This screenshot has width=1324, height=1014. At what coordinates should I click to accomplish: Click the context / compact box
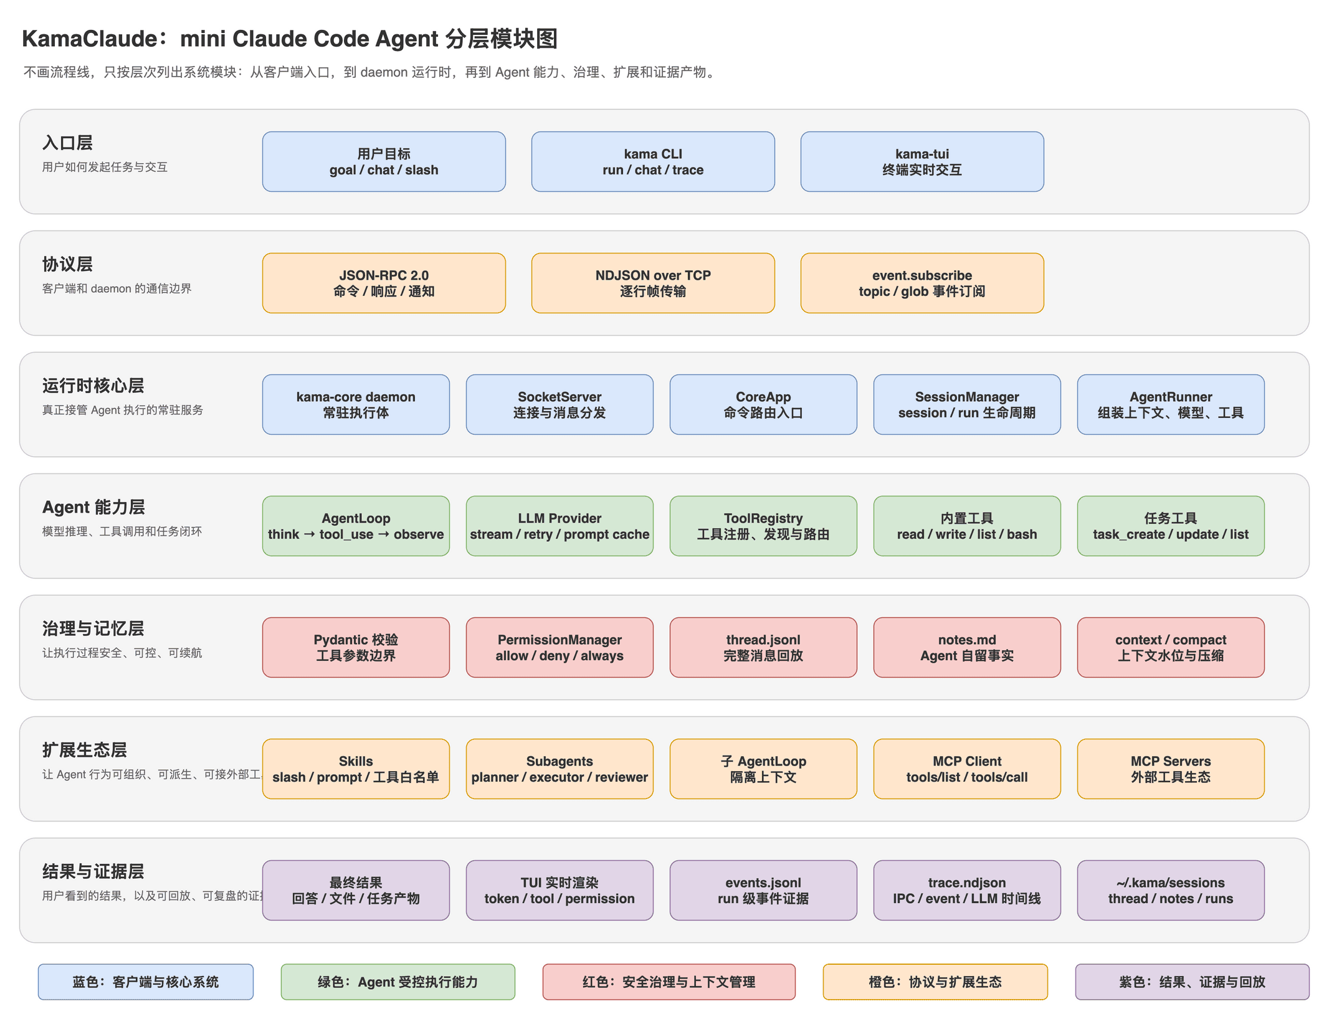(x=1171, y=647)
